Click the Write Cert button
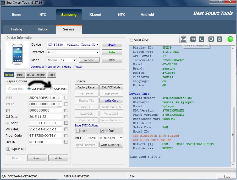 click(111, 100)
